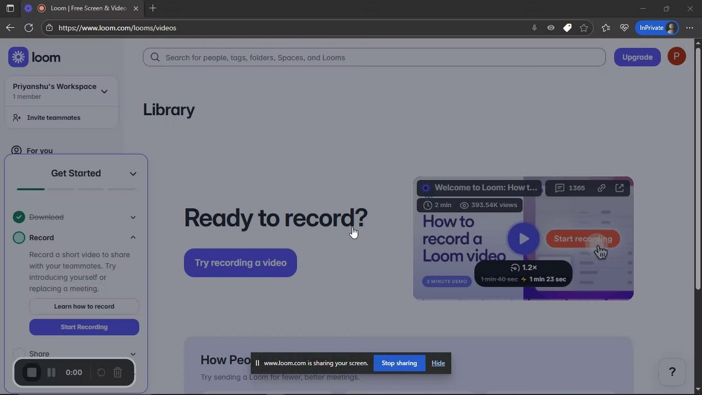
Task: Add the page to favorites with the star icon
Action: (584, 27)
